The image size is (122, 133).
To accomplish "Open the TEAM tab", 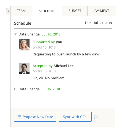I will [x=21, y=11].
